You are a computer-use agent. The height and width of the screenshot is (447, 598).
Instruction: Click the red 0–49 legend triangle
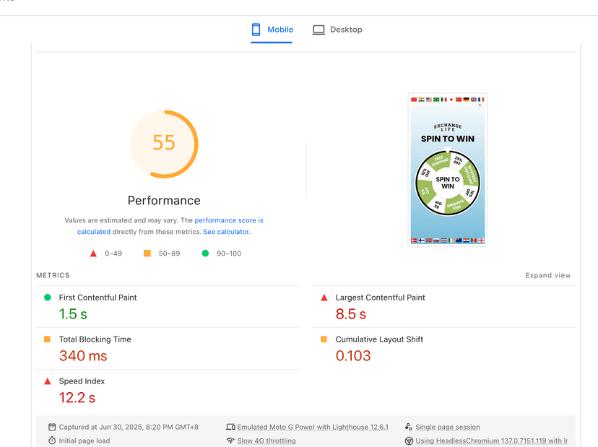coord(93,253)
